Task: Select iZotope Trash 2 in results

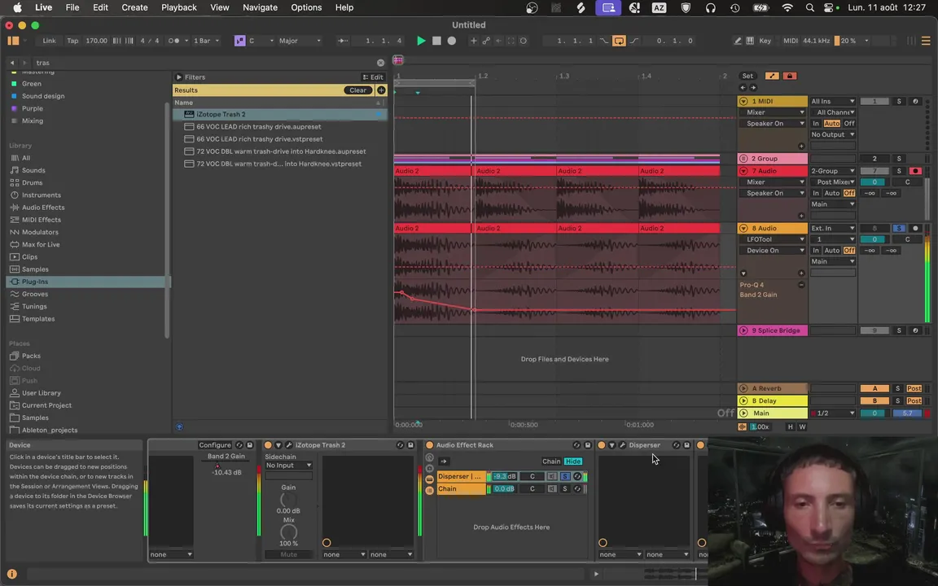Action: [279, 114]
